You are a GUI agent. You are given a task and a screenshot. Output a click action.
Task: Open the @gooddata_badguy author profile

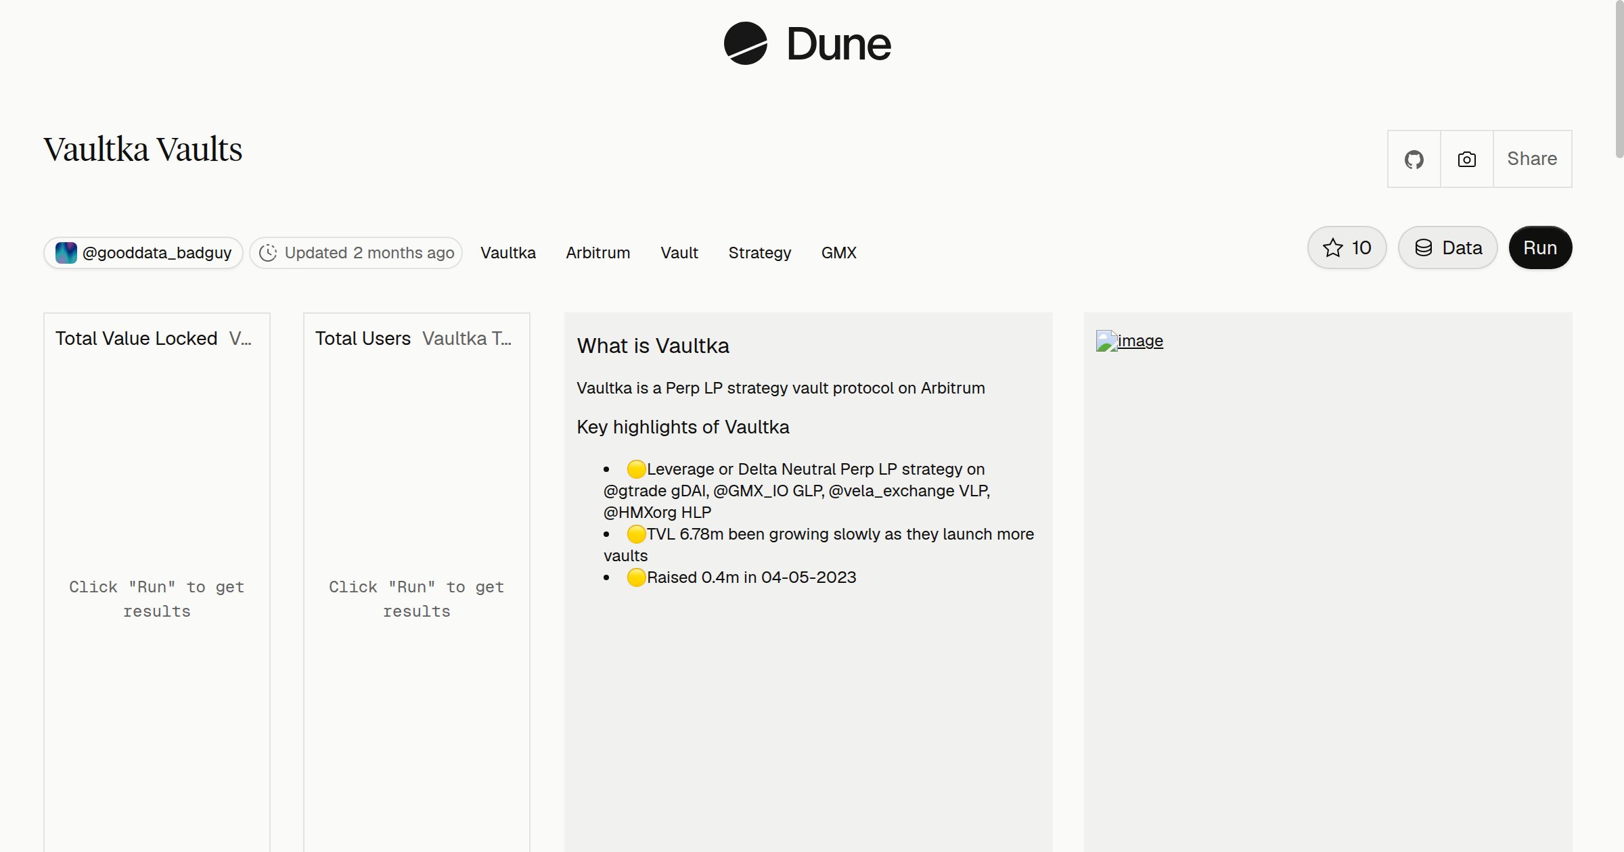pyautogui.click(x=143, y=253)
